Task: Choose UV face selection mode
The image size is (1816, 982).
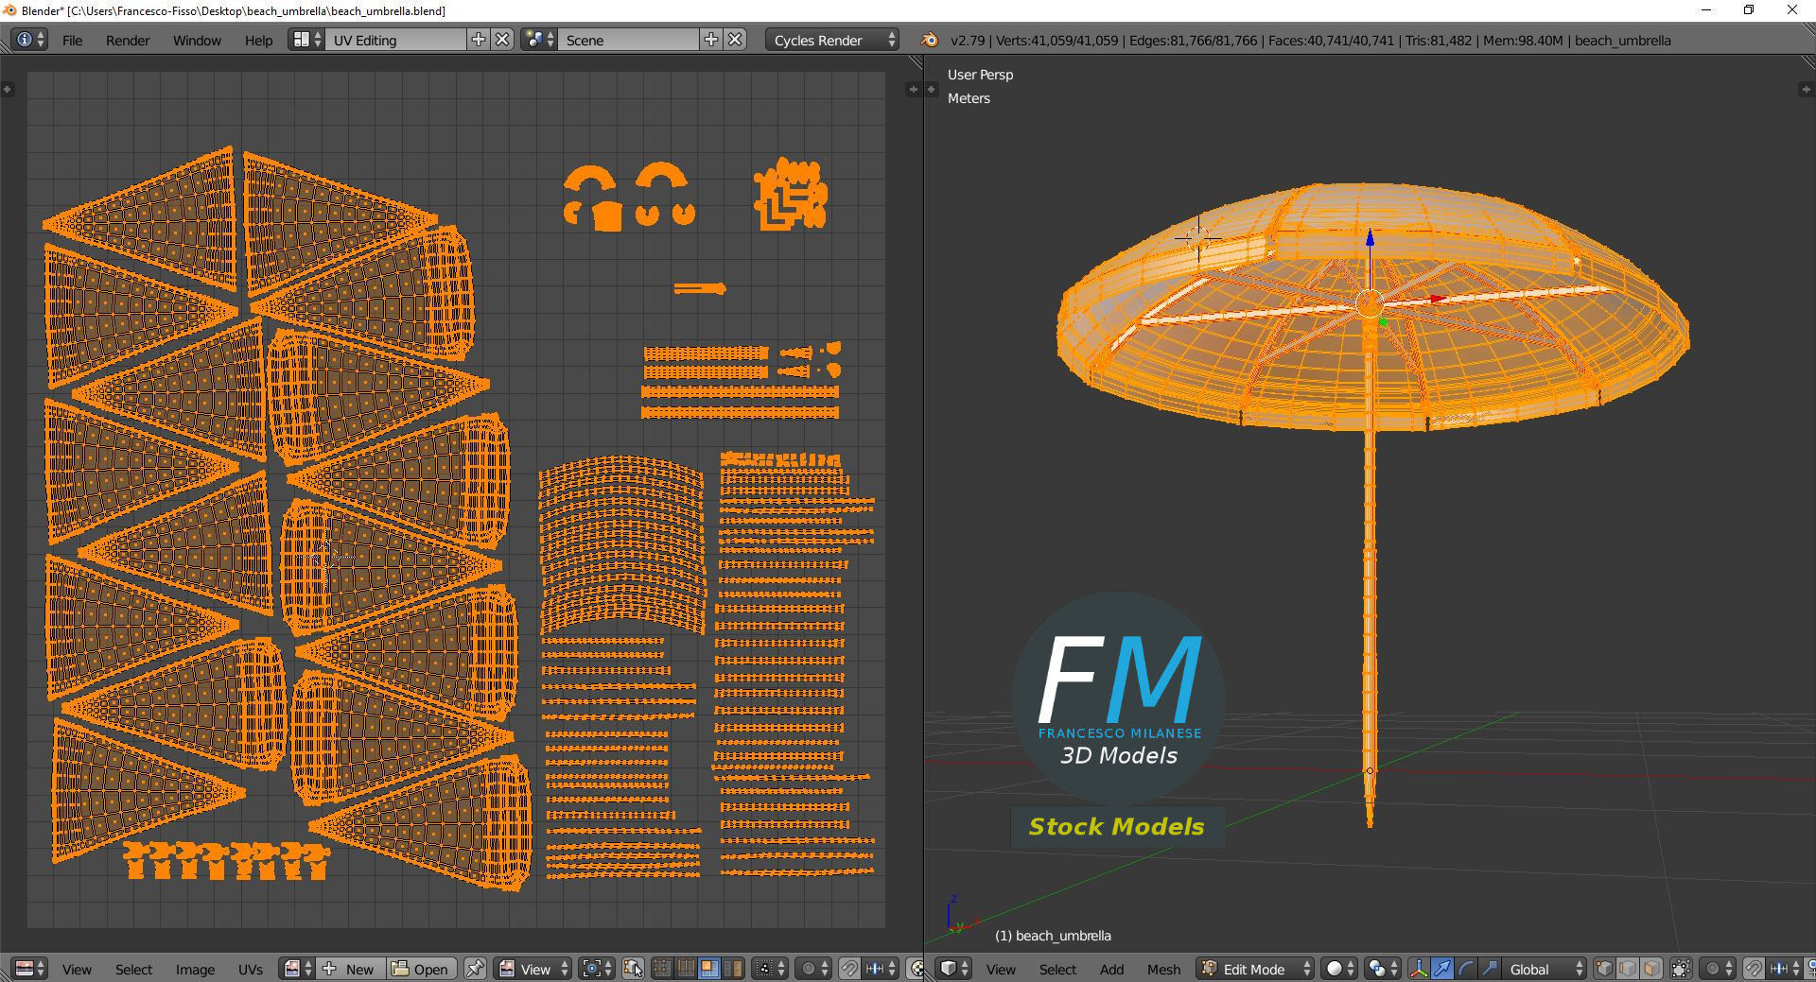Action: [708, 969]
